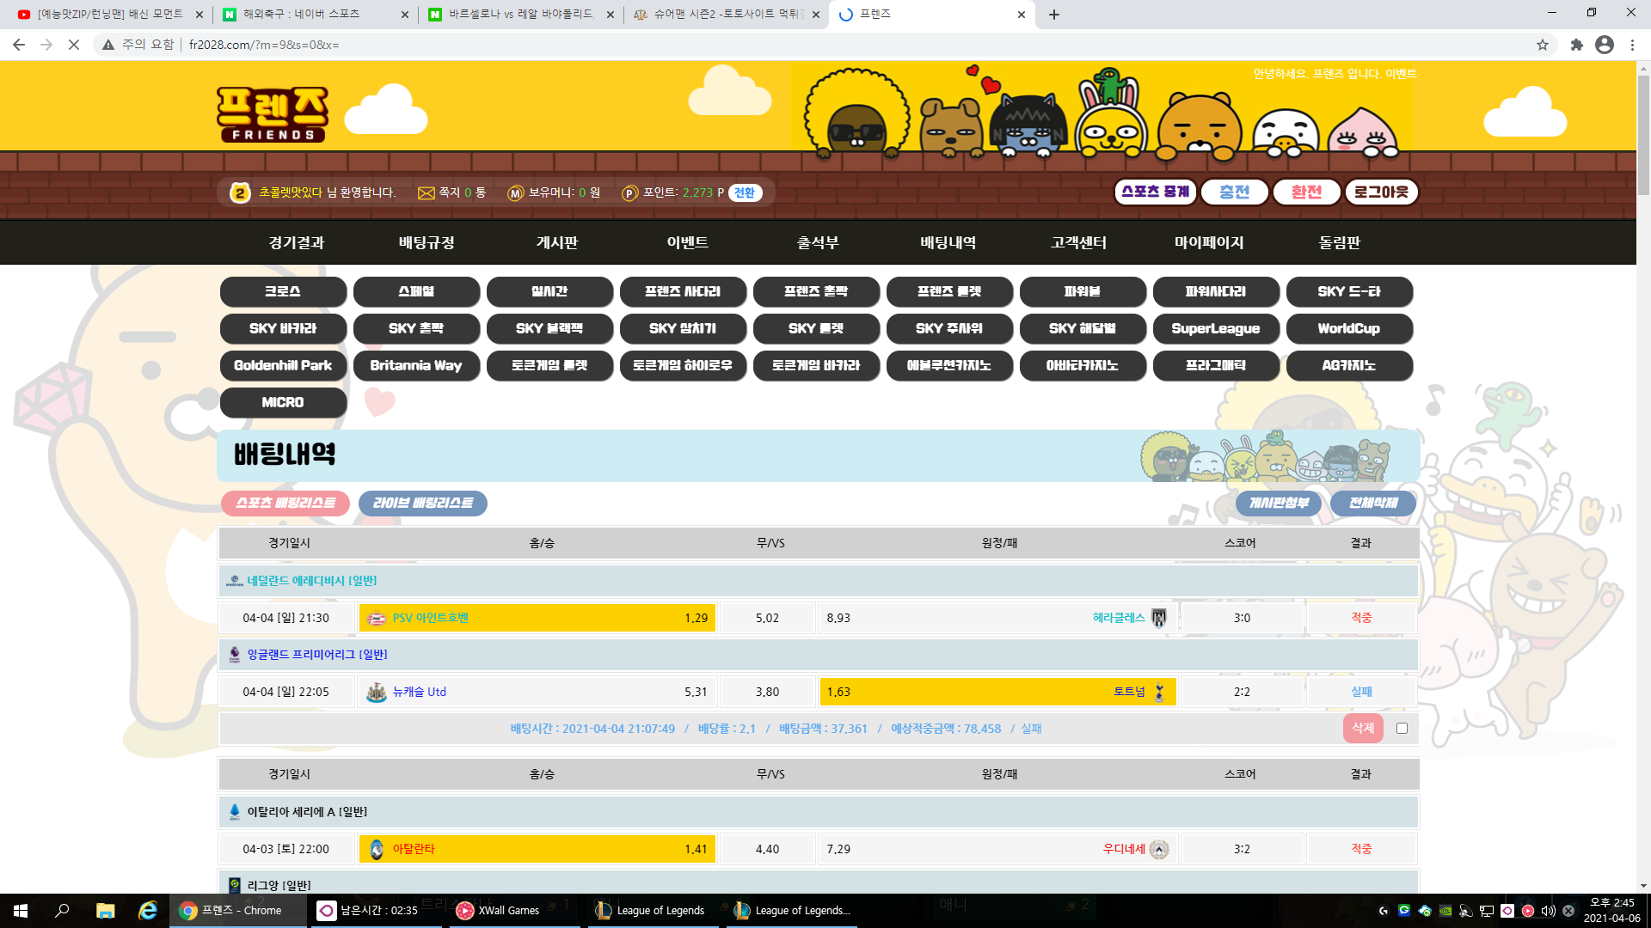Stop the page loading with the X icon
The image size is (1651, 928).
(x=74, y=45)
